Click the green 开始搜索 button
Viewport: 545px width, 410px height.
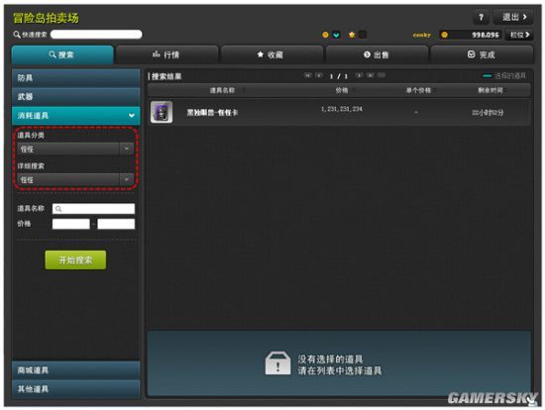[75, 259]
